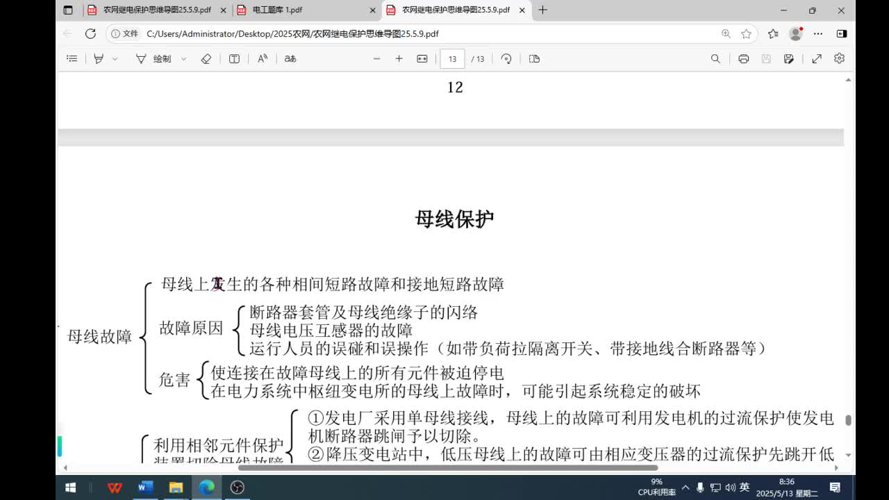Viewport: 889px width, 500px height.
Task: Open the tab actions menu icon
Action: click(x=67, y=10)
